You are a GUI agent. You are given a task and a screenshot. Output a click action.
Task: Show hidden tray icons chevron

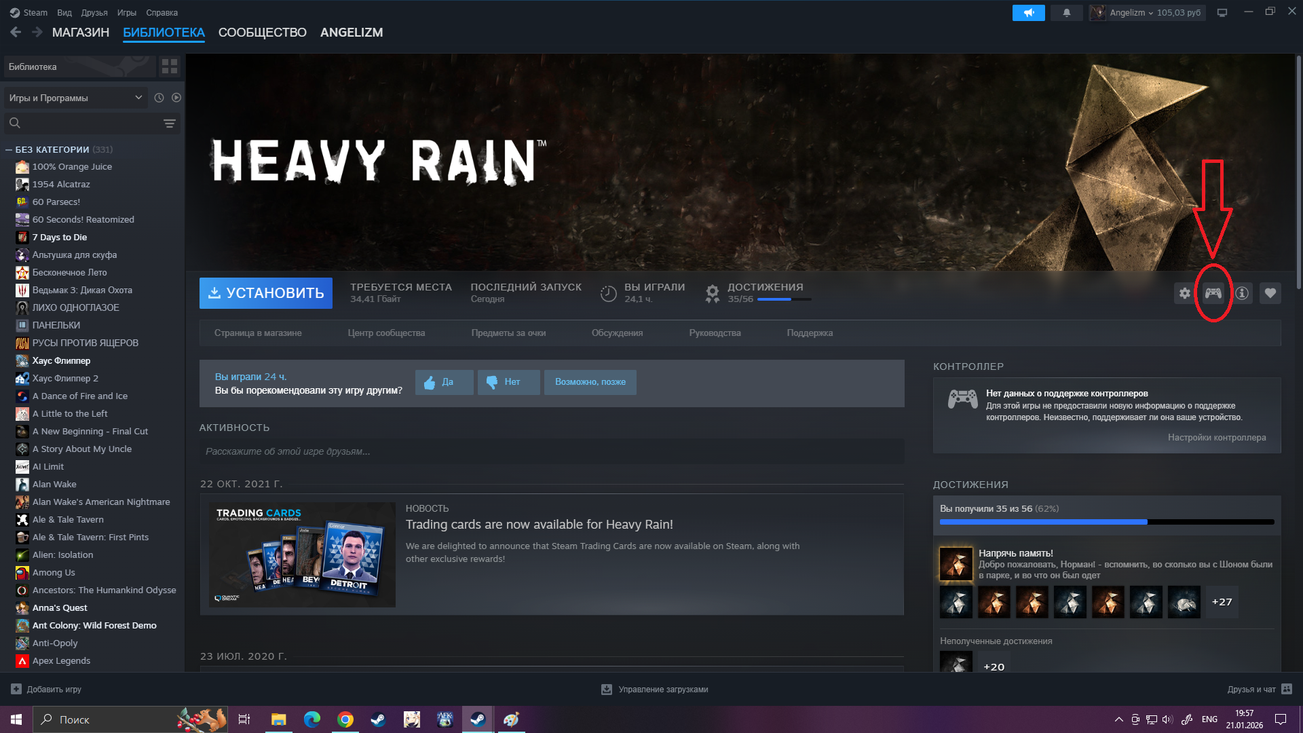[1118, 719]
